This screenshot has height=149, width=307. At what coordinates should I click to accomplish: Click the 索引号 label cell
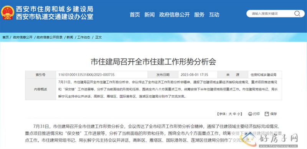(41, 75)
